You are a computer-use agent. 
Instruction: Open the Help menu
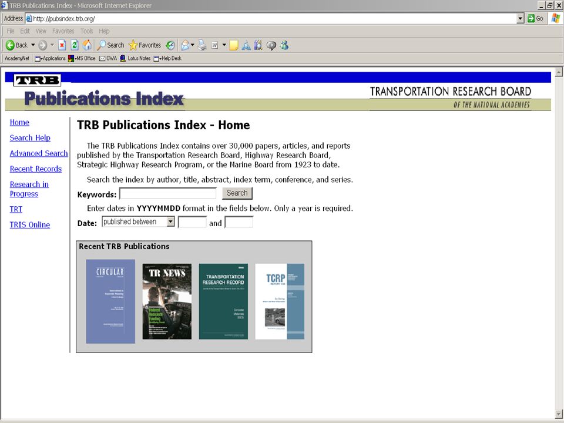coord(104,31)
